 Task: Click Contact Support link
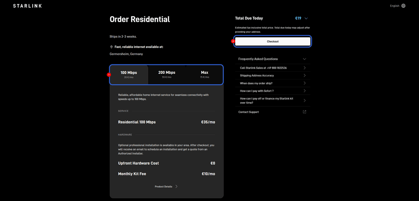click(x=249, y=112)
